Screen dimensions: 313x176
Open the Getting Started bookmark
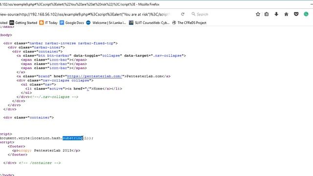tap(23, 23)
